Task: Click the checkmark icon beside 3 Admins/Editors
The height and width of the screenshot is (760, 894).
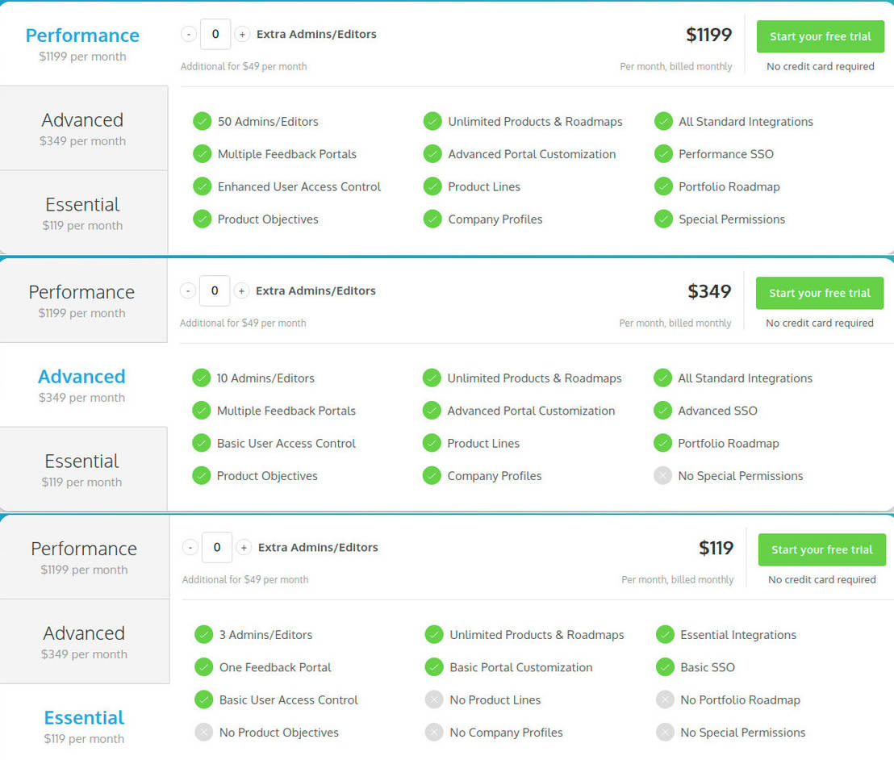Action: coord(203,635)
